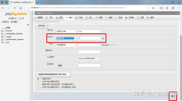Click the browser back arrow
The width and height of the screenshot is (182, 101).
[x=3, y=8]
